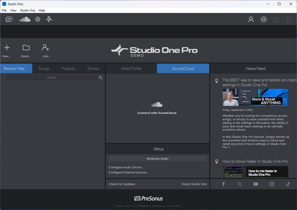The image size is (297, 210).
Task: Open the 'How to mix faster' video thumbnail
Action: (x=256, y=172)
